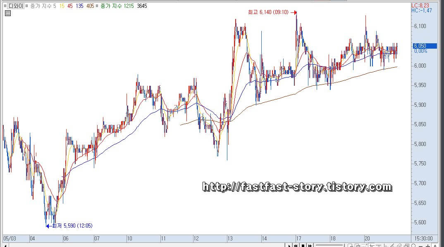
Task: Click the 20 date label on time axis
Action: point(367,238)
